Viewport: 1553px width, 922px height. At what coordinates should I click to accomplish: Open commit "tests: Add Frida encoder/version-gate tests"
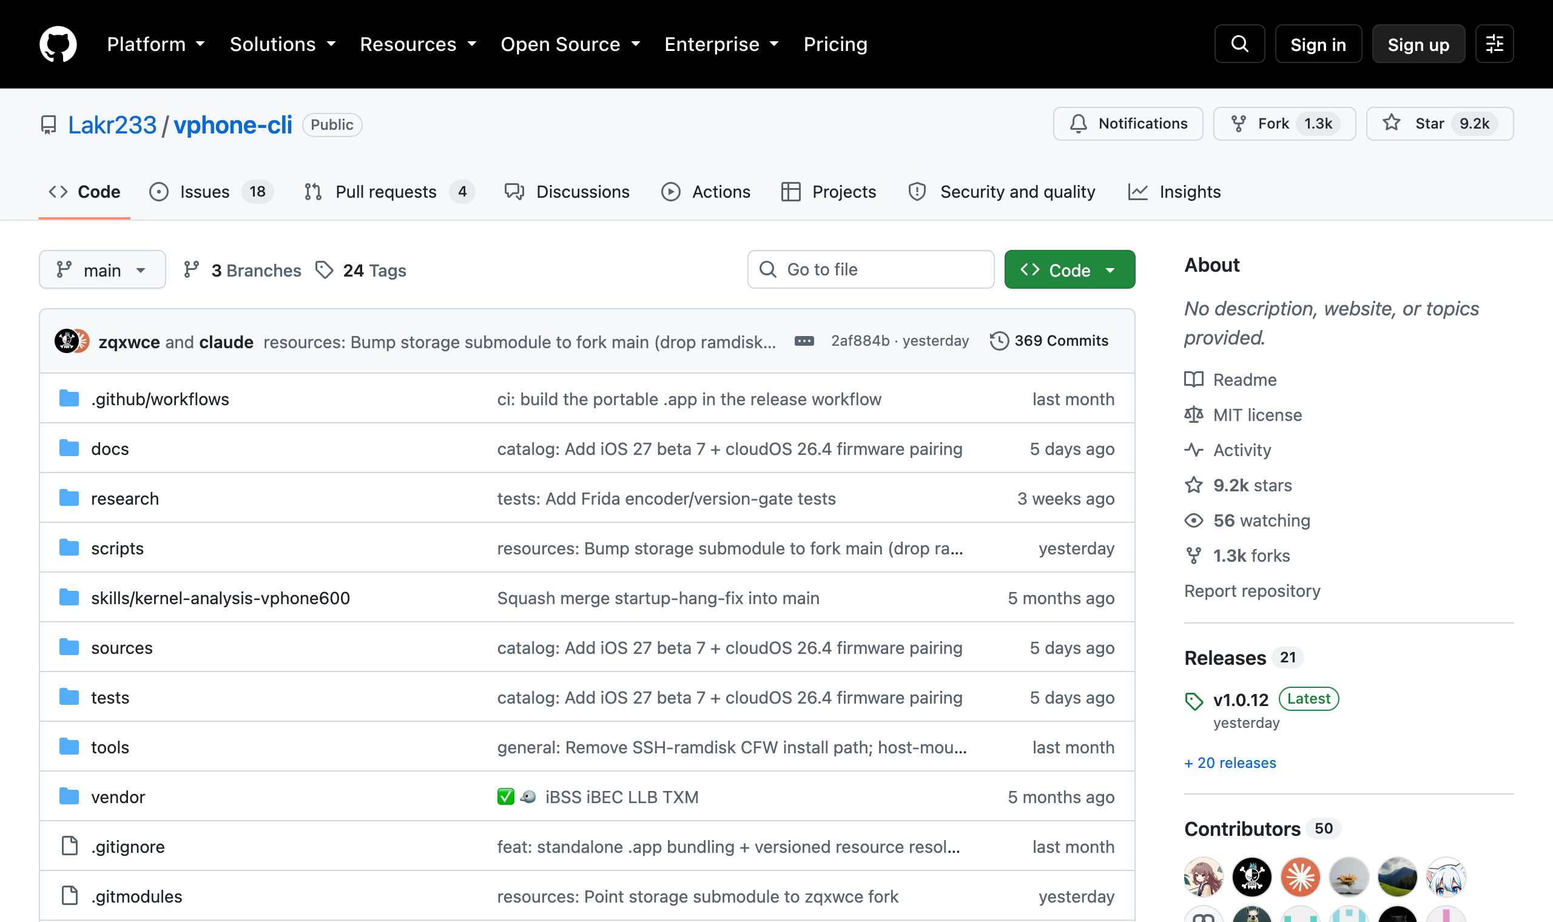click(666, 498)
